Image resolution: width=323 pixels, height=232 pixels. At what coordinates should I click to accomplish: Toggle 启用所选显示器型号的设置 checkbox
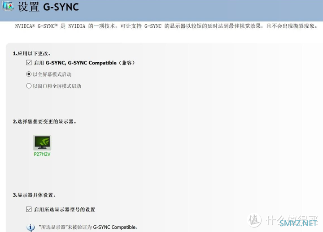point(29,209)
